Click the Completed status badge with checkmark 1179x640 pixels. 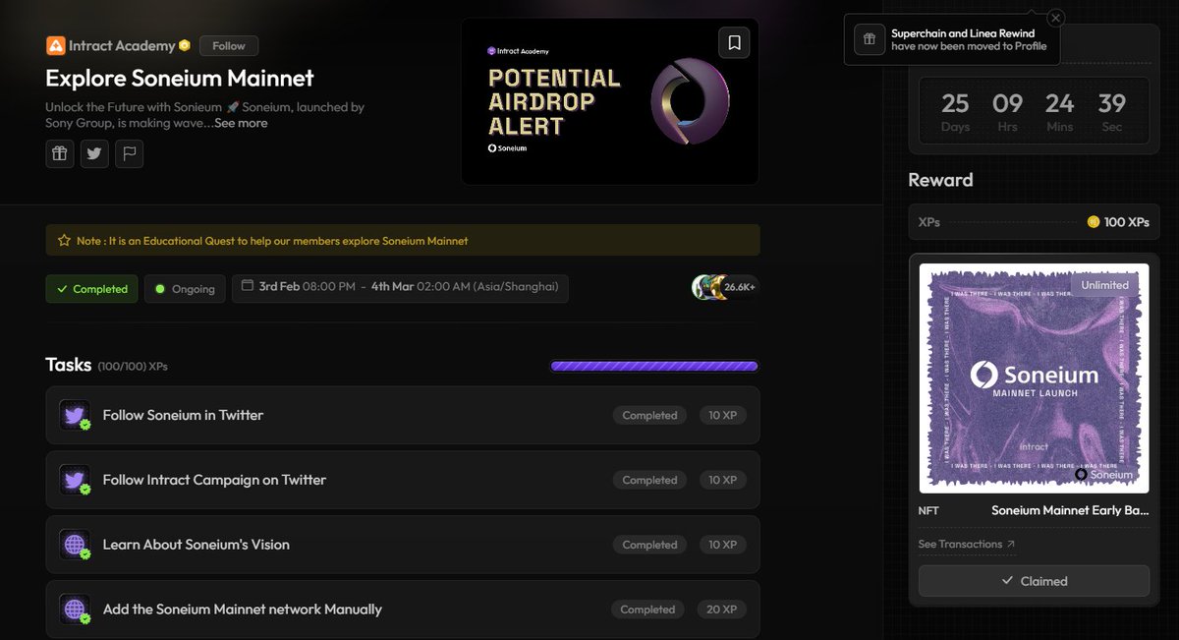coord(91,289)
